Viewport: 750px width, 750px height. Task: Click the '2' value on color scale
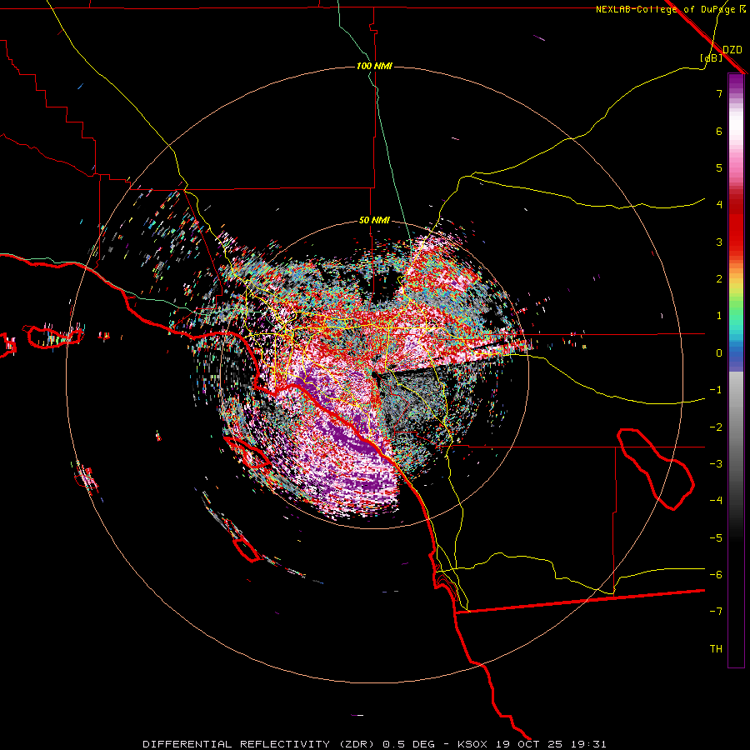(x=719, y=279)
